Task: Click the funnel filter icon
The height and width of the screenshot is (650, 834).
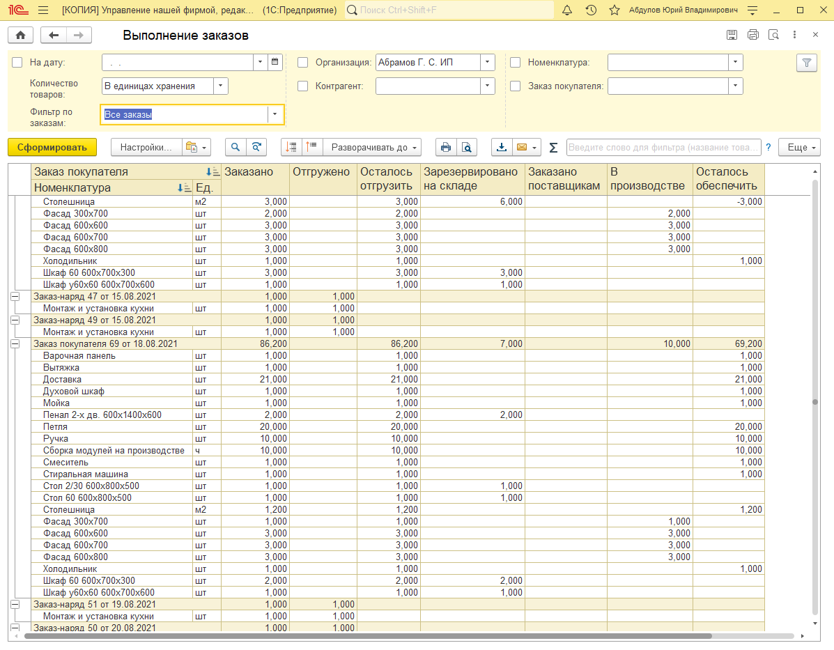Action: (807, 63)
